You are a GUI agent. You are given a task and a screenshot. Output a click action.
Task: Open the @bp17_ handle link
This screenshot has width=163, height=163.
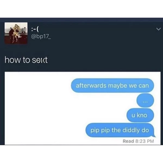point(41,37)
